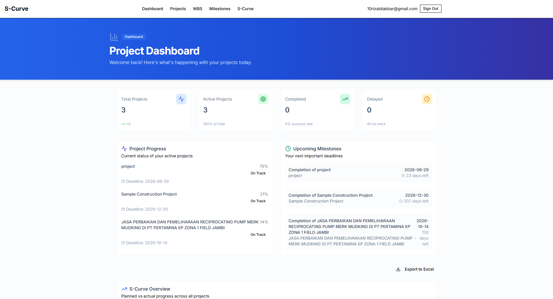Click the 75% progress value

264,166
